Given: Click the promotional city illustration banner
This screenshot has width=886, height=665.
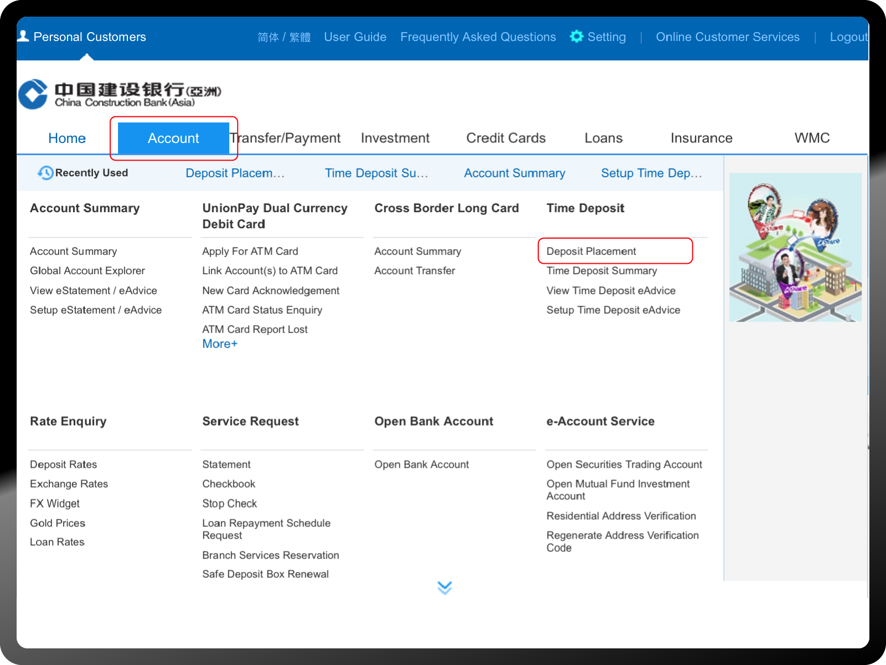Looking at the screenshot, I should pos(795,247).
